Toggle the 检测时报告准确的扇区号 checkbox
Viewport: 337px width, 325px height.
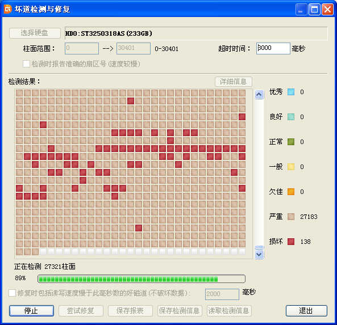point(26,64)
